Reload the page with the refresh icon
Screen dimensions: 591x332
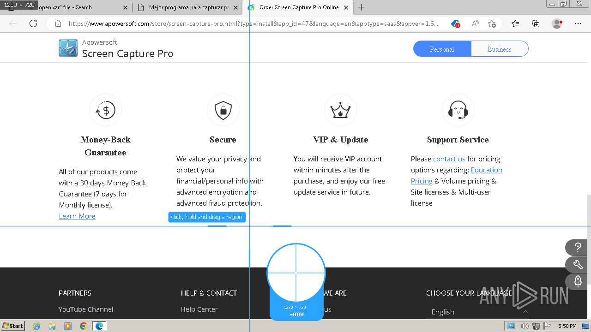click(x=33, y=24)
